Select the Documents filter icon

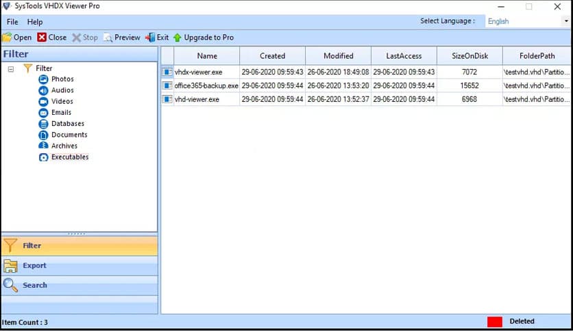(x=43, y=135)
